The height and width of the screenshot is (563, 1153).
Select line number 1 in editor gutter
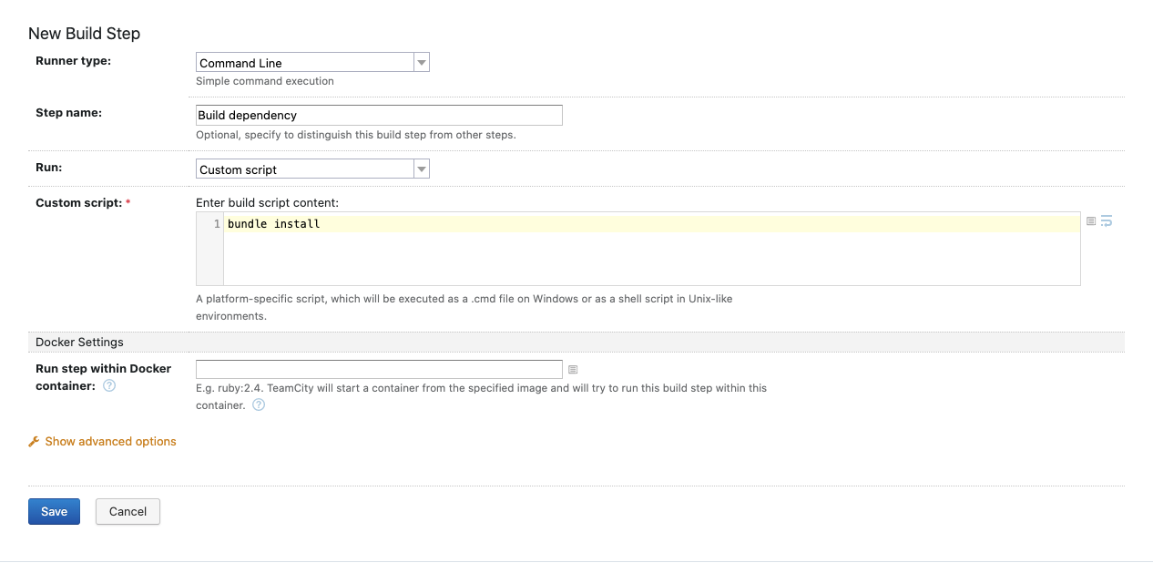click(x=217, y=224)
